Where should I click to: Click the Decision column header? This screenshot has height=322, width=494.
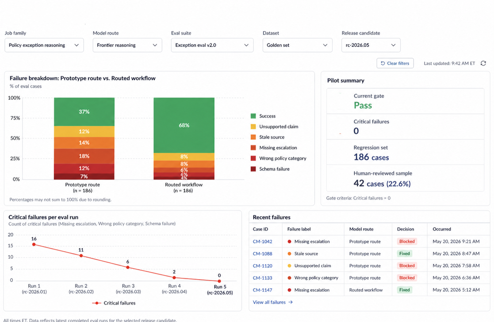point(405,229)
